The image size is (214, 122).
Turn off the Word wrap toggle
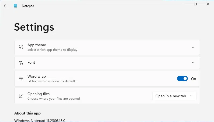click(x=182, y=79)
